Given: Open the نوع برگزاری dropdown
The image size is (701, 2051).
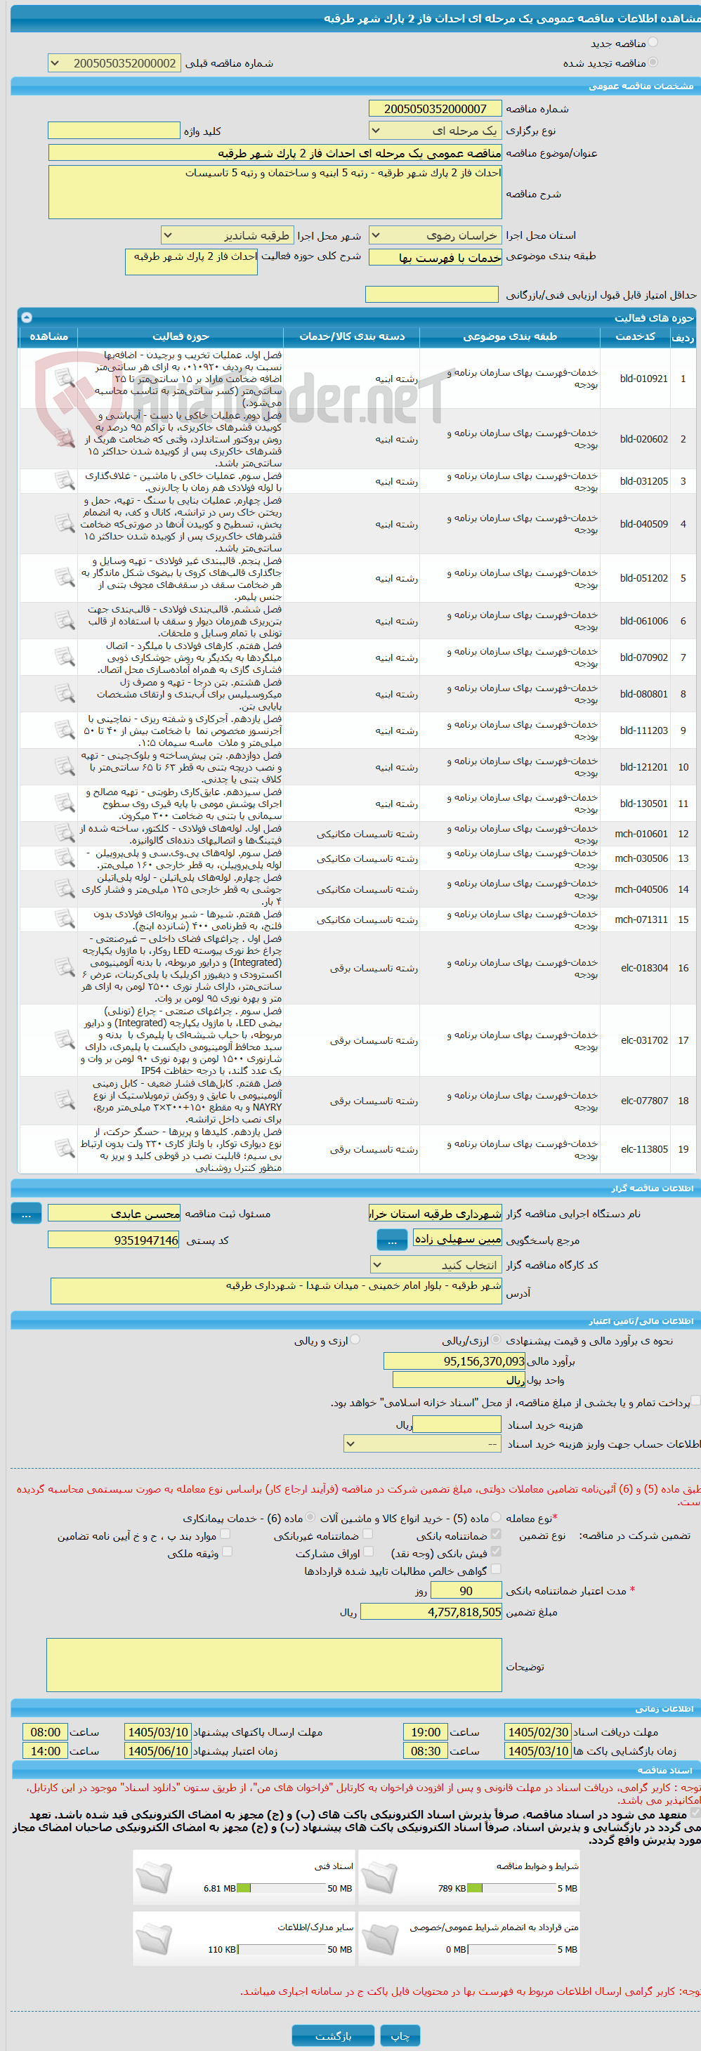Looking at the screenshot, I should (435, 130).
